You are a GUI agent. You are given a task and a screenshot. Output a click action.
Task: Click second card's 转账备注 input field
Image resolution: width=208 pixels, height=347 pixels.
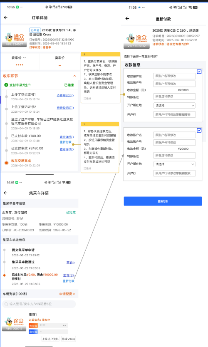coord(174,155)
